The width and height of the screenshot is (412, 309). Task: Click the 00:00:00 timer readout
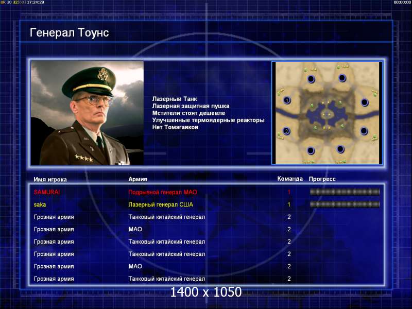[402, 2]
